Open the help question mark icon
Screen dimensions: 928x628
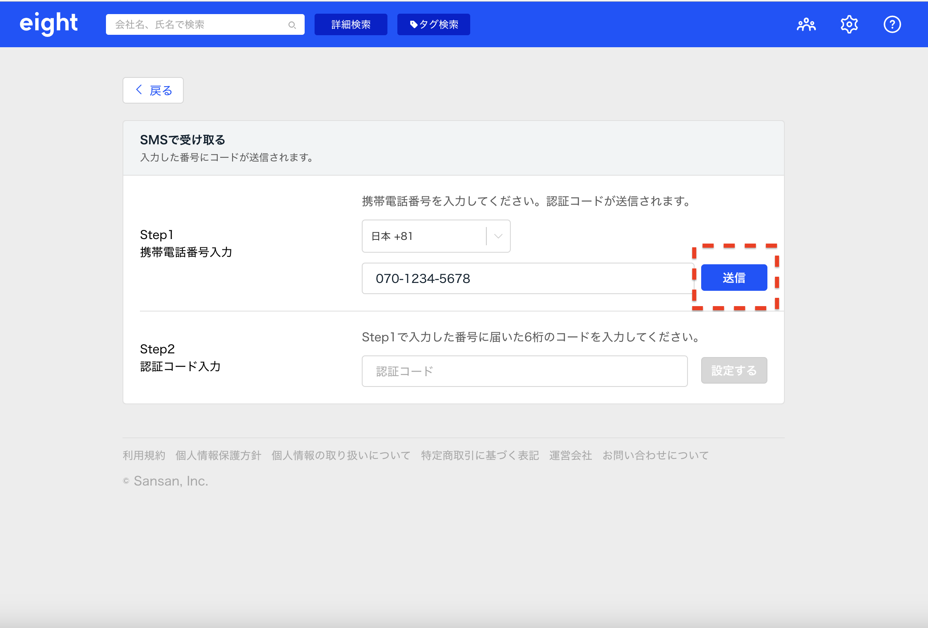pyautogui.click(x=892, y=24)
